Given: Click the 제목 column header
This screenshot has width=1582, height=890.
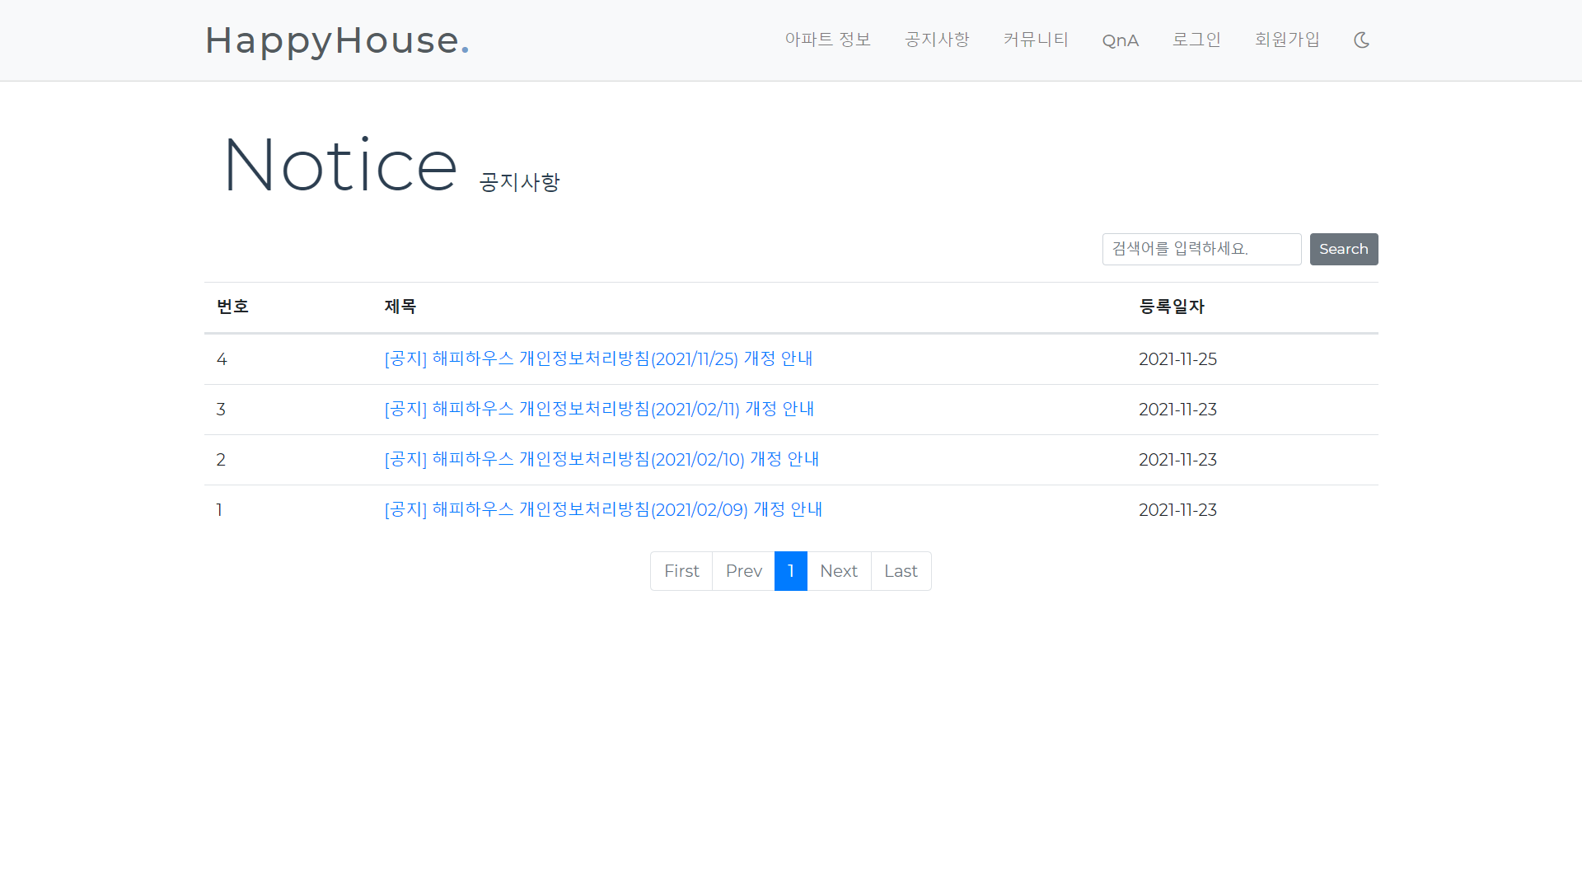Looking at the screenshot, I should coord(400,306).
